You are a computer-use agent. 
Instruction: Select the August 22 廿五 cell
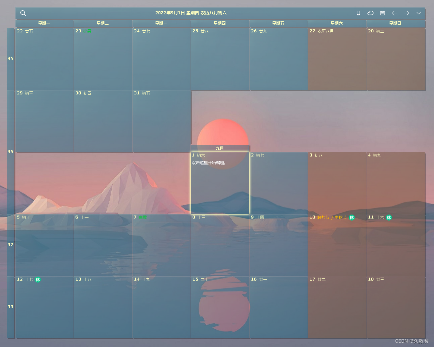[x=44, y=59]
